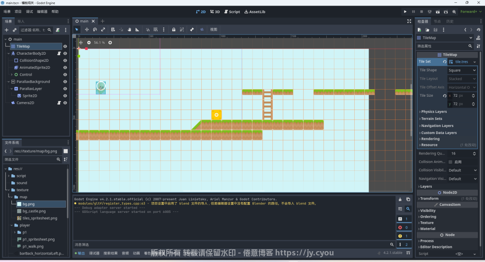Expand the Physics Layers section
Viewport: 485px width, 262px height.
434,112
